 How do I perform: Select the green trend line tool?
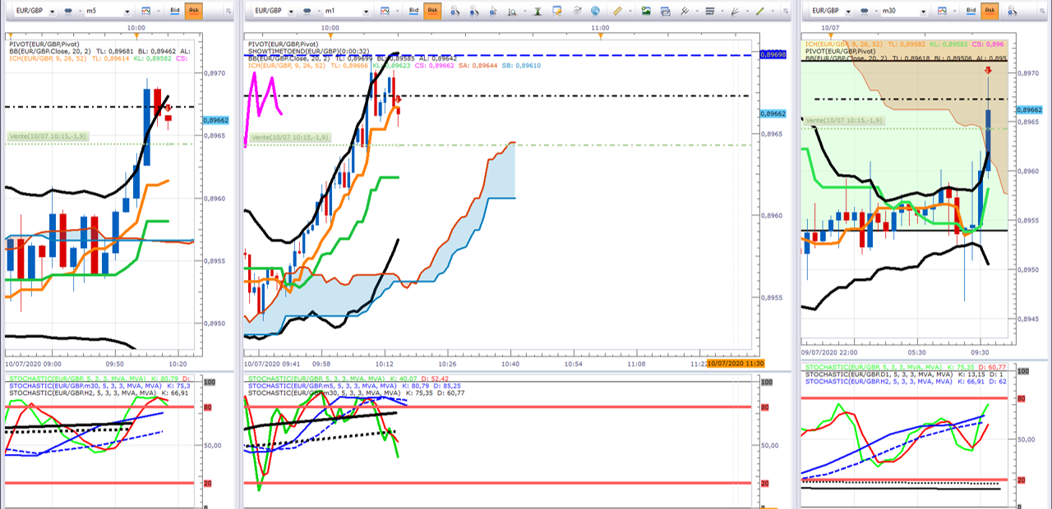[x=759, y=11]
